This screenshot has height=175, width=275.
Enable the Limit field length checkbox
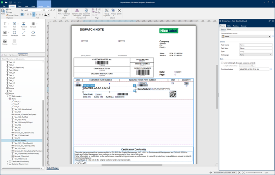(222, 63)
